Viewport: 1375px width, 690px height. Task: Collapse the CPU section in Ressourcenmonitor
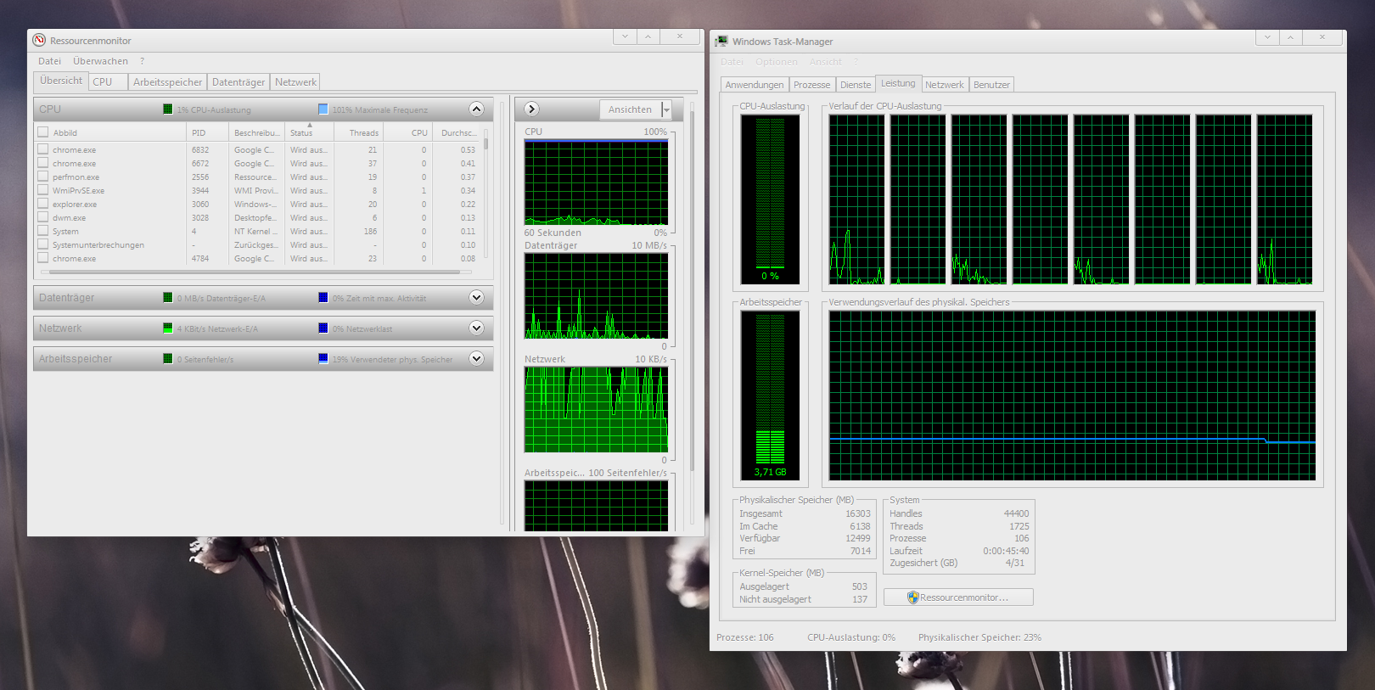[476, 109]
